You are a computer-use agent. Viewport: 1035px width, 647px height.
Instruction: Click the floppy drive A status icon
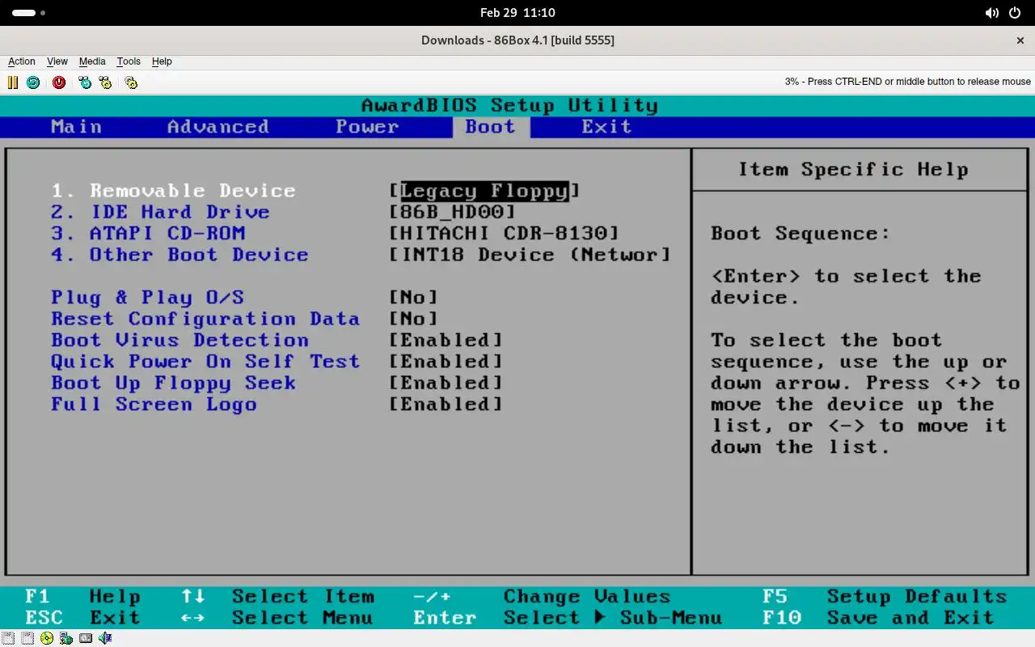tap(8, 638)
